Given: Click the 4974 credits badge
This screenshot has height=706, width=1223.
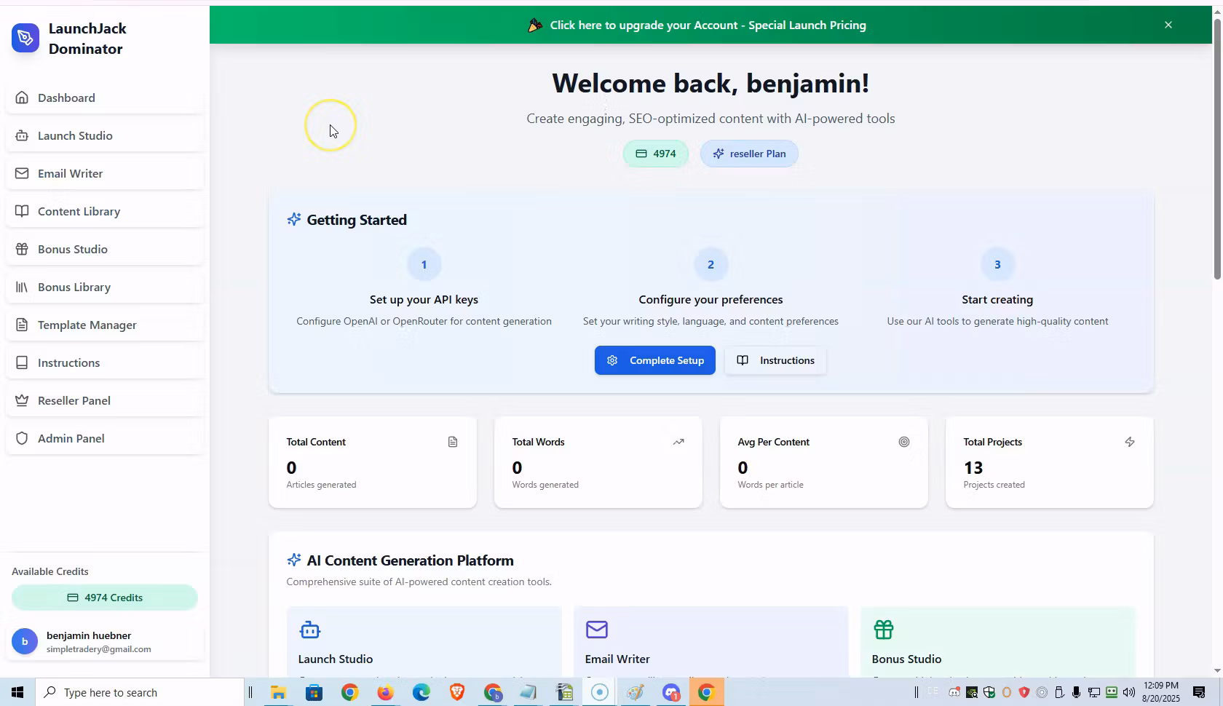Looking at the screenshot, I should pos(654,154).
